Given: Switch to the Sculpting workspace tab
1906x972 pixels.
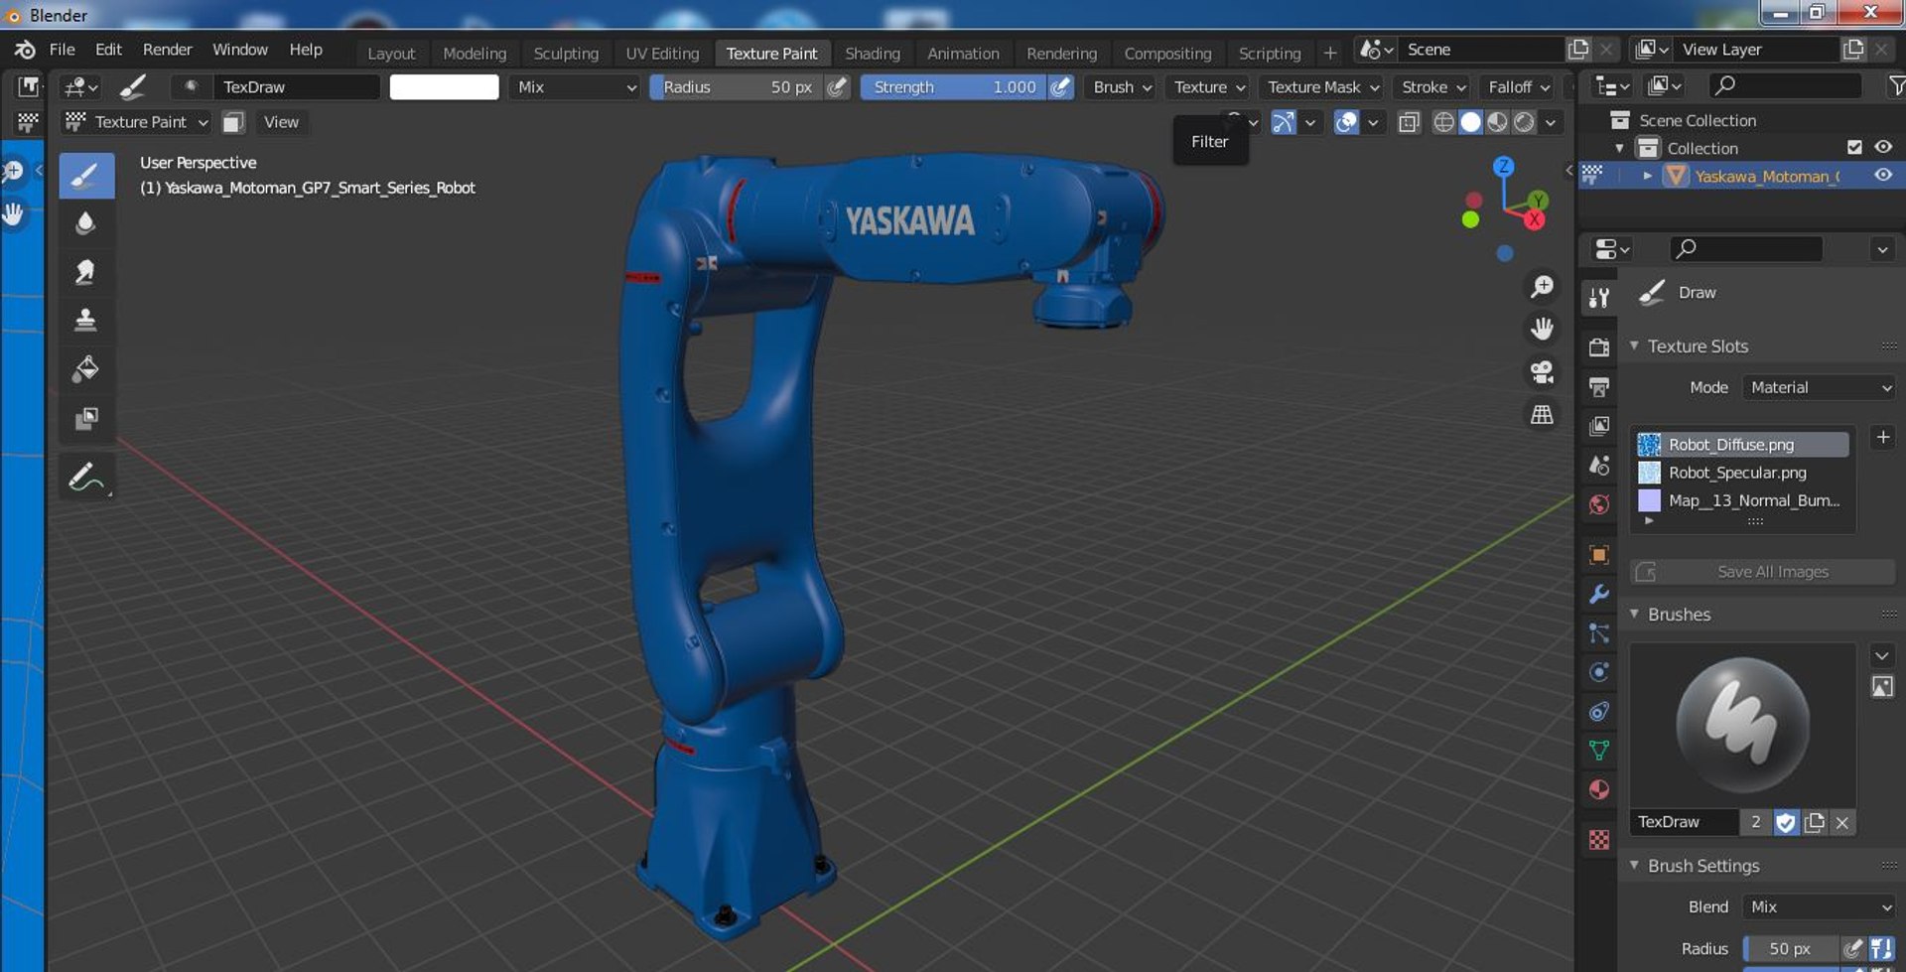Looking at the screenshot, I should coord(566,54).
